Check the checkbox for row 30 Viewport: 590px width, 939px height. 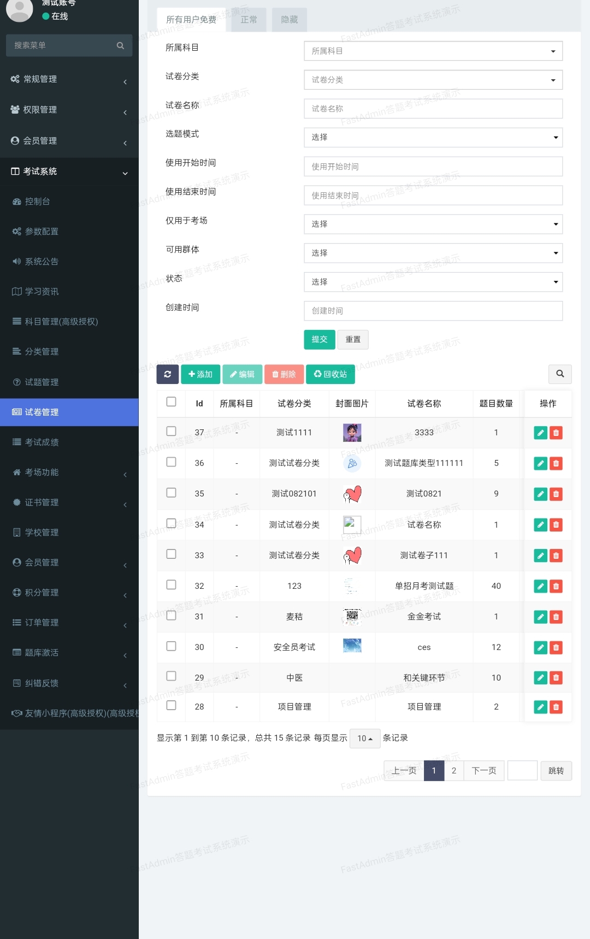tap(171, 646)
